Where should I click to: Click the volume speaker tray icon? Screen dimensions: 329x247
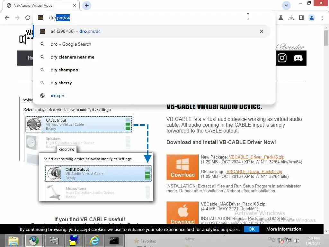[x=297, y=241]
